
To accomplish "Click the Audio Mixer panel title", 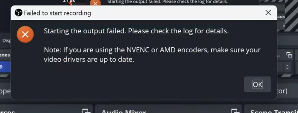I will coord(124,111).
